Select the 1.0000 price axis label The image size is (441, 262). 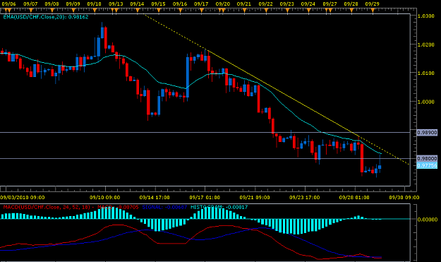pos(426,102)
